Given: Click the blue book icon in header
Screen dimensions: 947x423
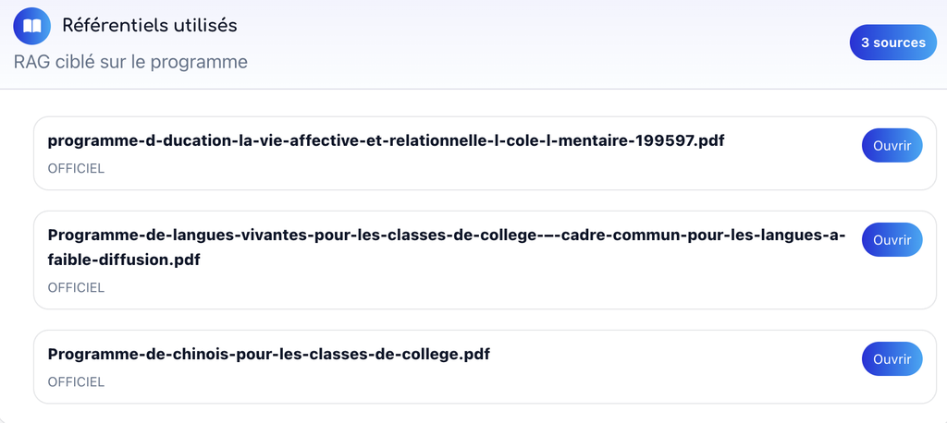Looking at the screenshot, I should click(32, 26).
